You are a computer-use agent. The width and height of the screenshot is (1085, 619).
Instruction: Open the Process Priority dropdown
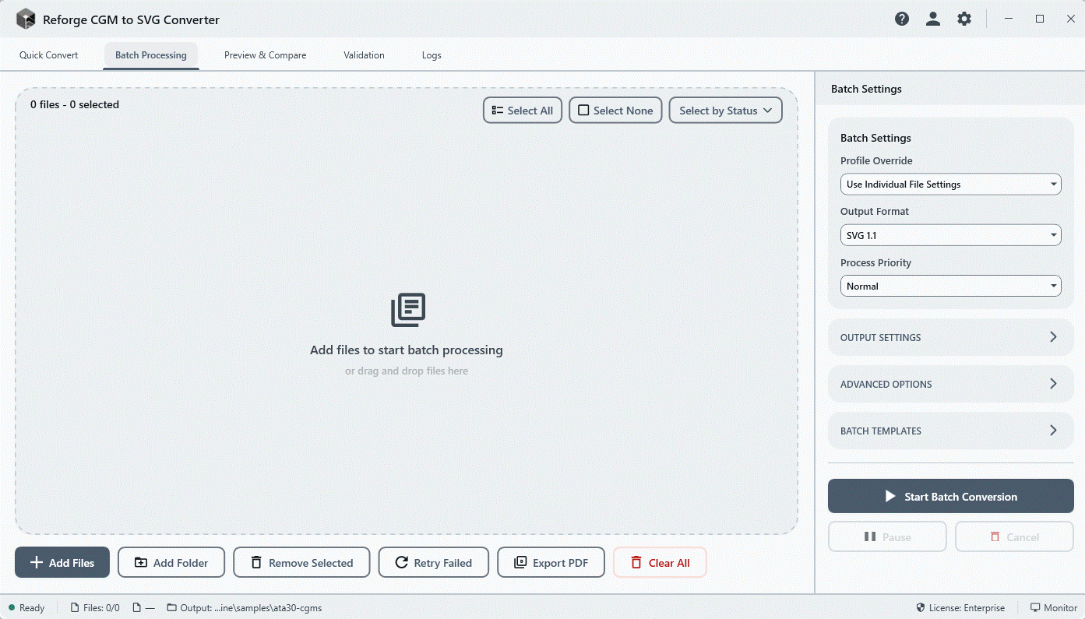pyautogui.click(x=950, y=286)
